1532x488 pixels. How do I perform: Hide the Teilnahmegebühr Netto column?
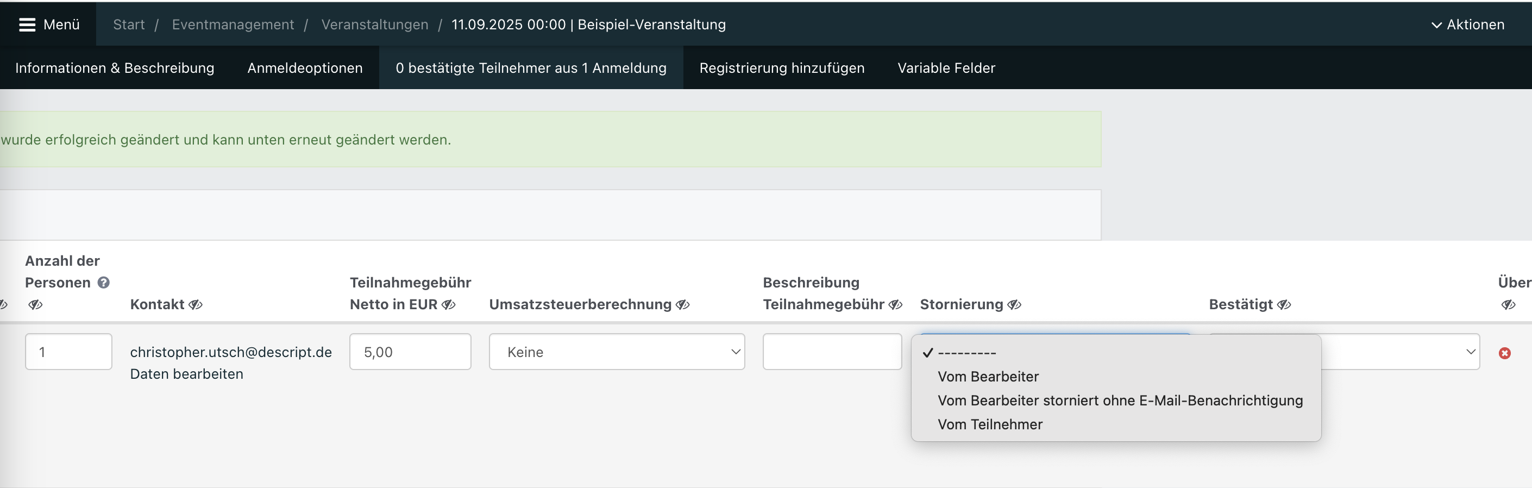tap(449, 305)
